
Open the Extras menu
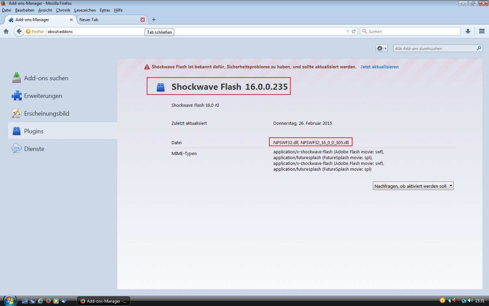105,10
